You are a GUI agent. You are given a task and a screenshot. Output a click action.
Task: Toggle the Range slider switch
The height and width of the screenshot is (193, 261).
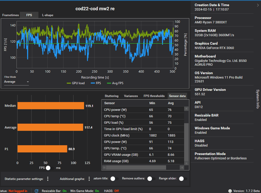point(183,179)
